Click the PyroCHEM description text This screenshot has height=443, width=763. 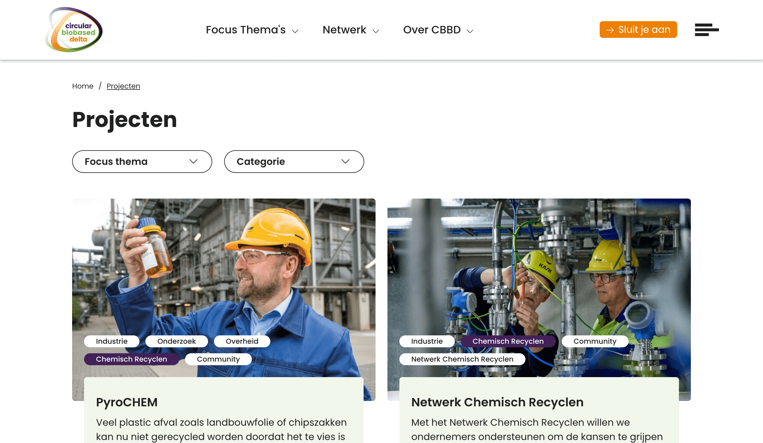click(x=221, y=429)
